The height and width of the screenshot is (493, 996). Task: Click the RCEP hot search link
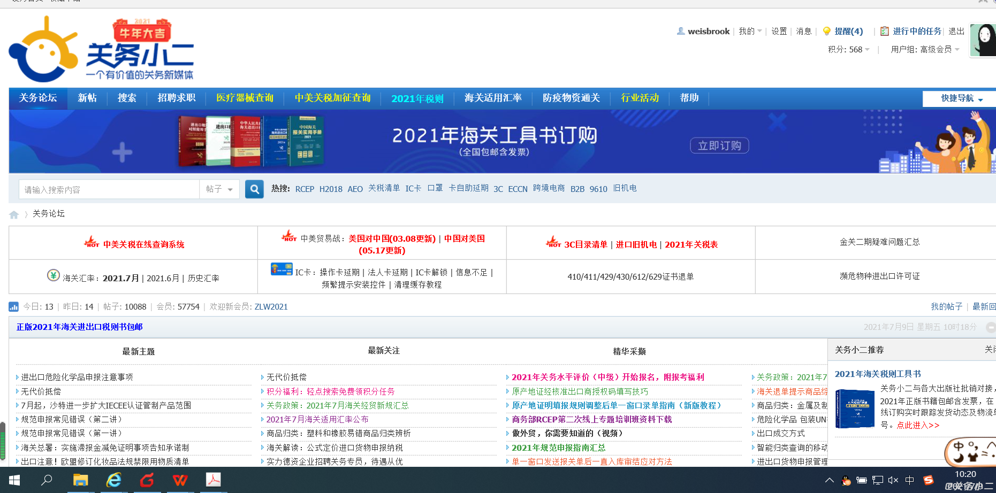pyautogui.click(x=305, y=189)
